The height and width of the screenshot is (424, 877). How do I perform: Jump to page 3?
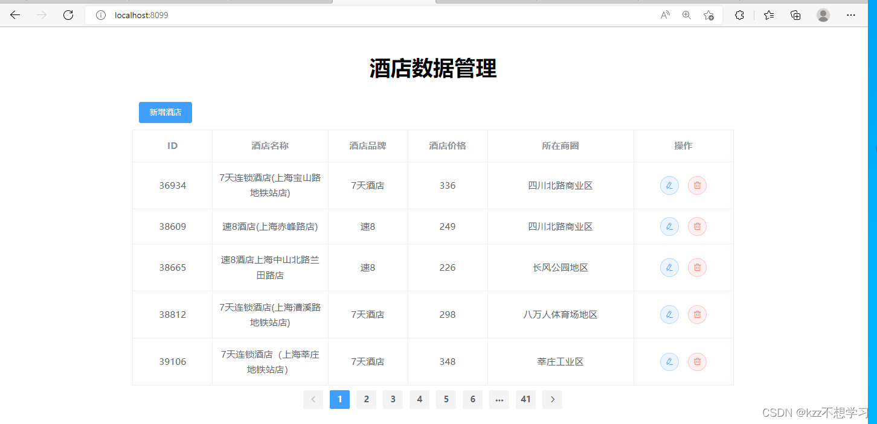tap(393, 399)
